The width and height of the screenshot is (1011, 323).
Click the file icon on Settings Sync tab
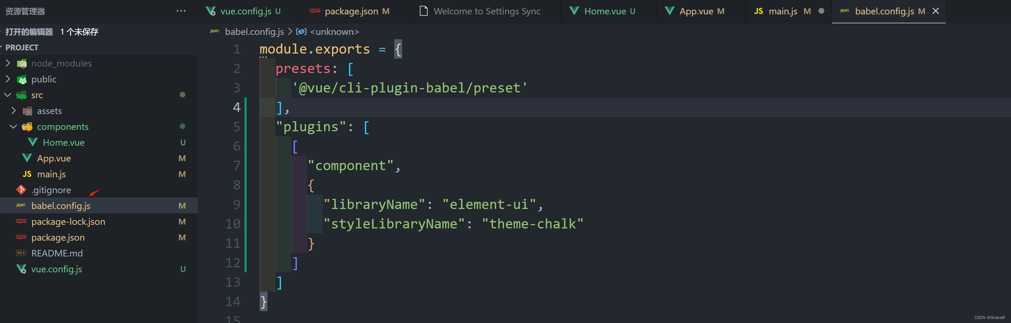(423, 11)
